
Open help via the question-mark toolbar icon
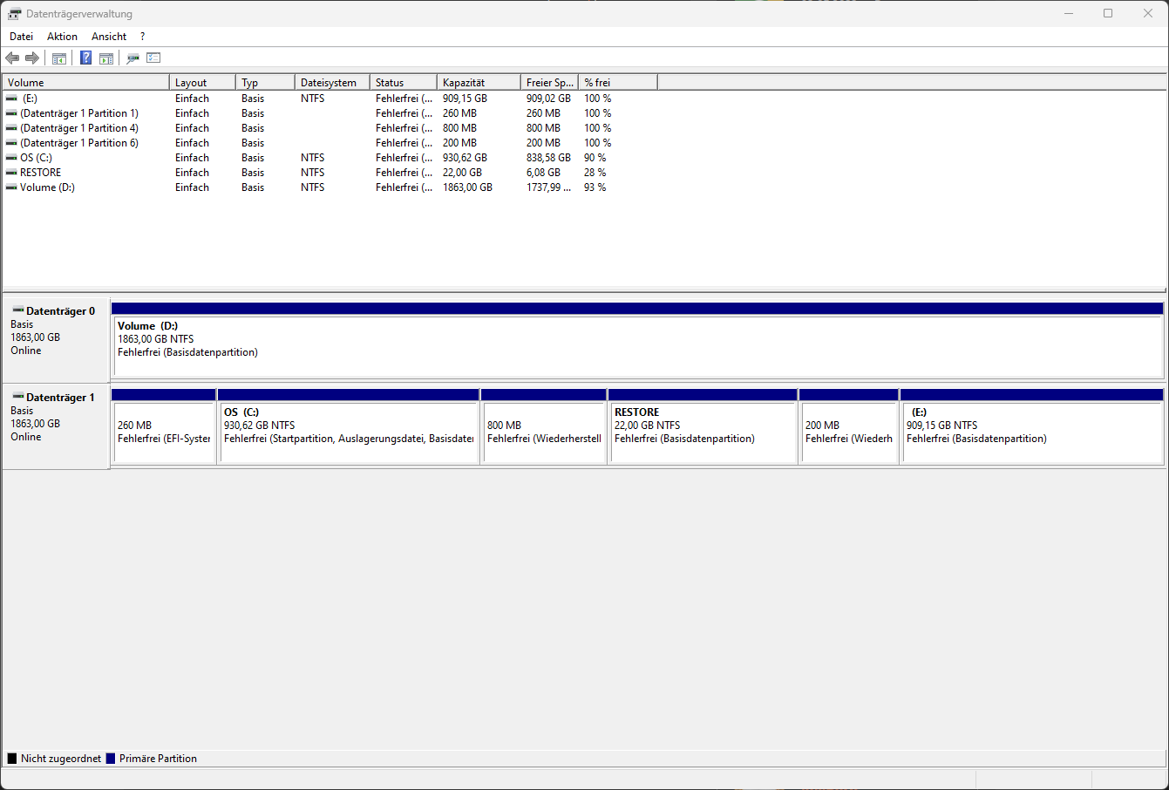(85, 58)
